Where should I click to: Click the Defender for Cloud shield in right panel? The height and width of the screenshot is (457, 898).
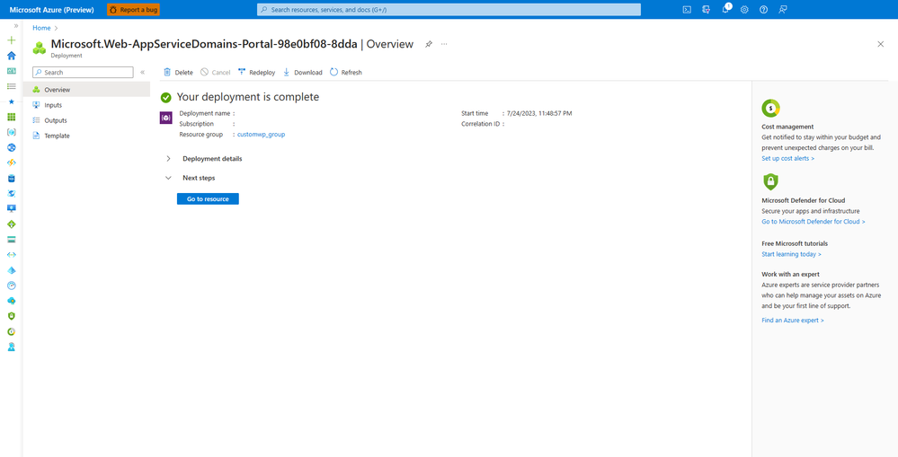(771, 182)
